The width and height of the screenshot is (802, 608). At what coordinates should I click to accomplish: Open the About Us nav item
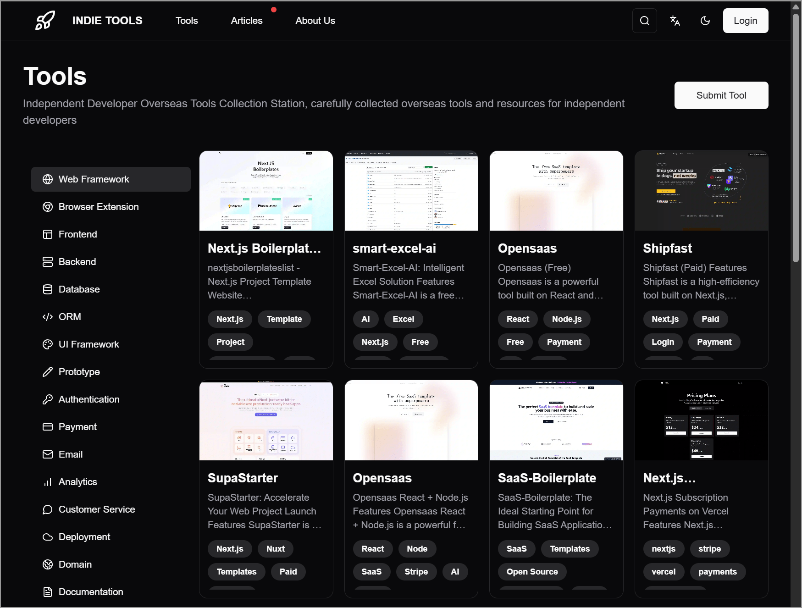(315, 21)
